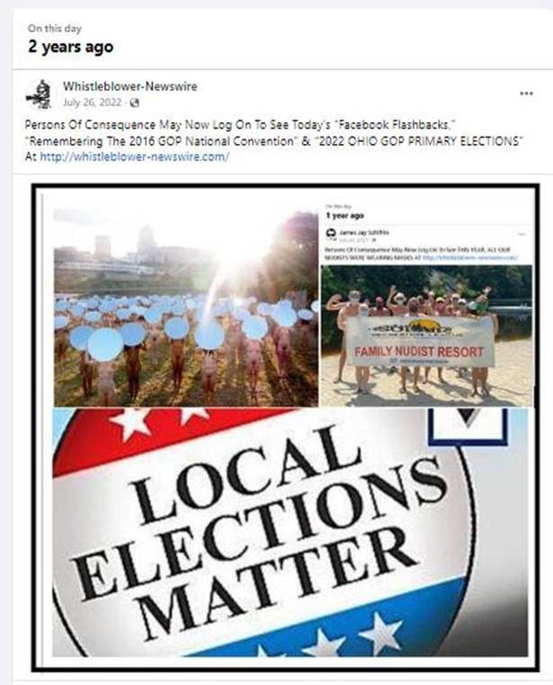Click the 'On this day' label
The width and height of the screenshot is (553, 685).
pos(55,29)
